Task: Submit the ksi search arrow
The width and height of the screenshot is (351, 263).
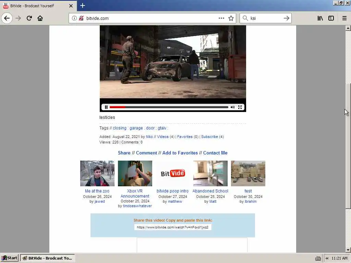Action: click(286, 18)
